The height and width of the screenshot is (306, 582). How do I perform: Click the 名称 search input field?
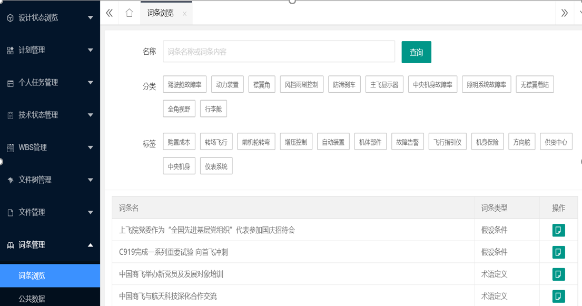pos(279,52)
